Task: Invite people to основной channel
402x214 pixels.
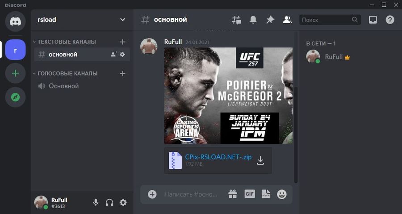Action: (114, 55)
